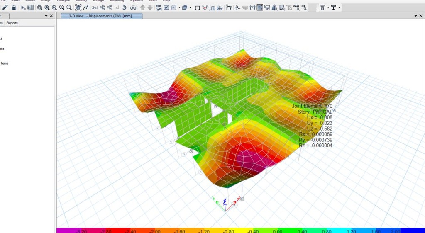Click the toolbar icon right of the shell stress contour icon
This screenshot has width=425, height=233.
[267, 7]
